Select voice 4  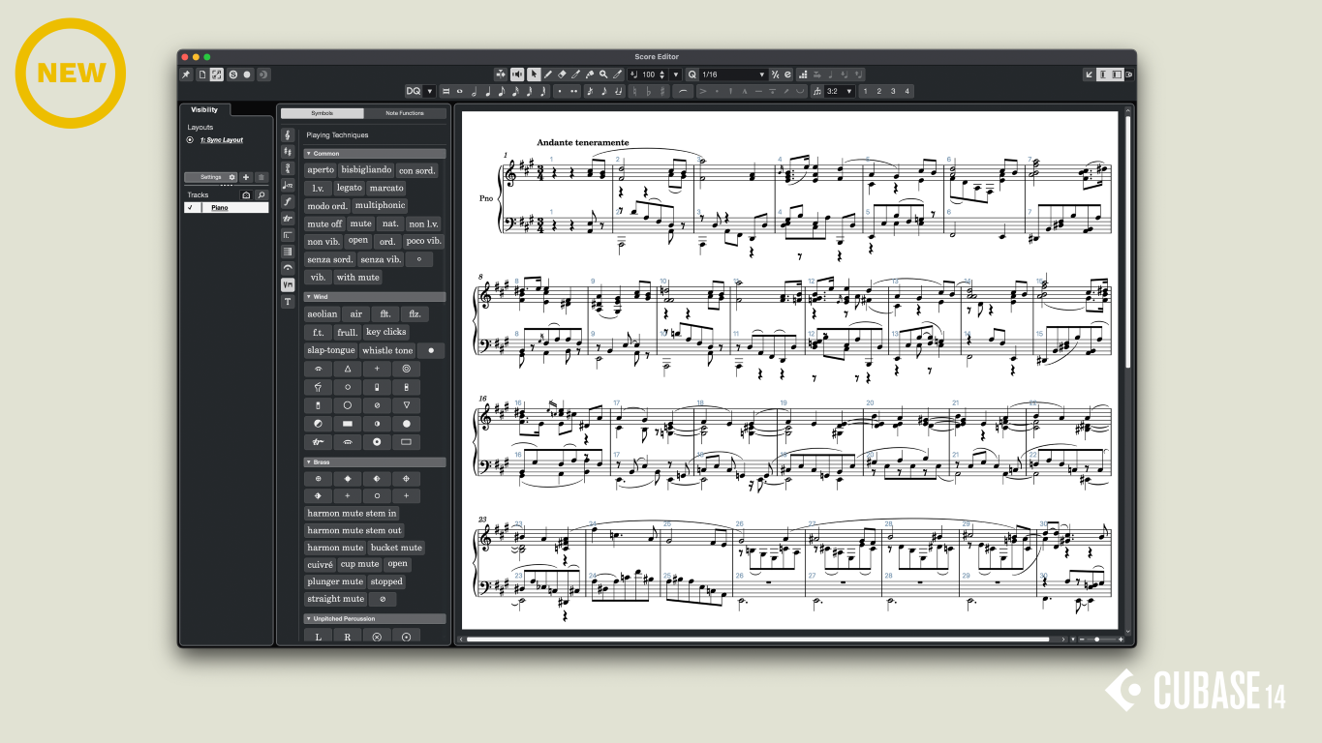tap(907, 91)
